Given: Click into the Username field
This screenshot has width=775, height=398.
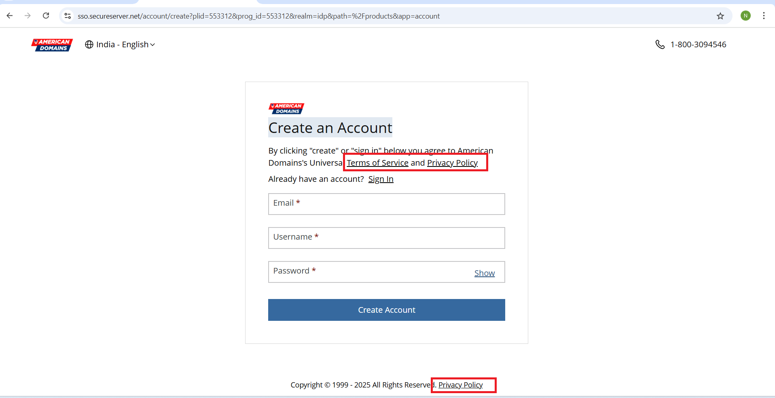Looking at the screenshot, I should coord(386,238).
